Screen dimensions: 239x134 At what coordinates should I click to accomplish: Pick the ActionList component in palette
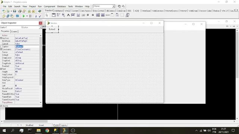[x=127, y=15]
